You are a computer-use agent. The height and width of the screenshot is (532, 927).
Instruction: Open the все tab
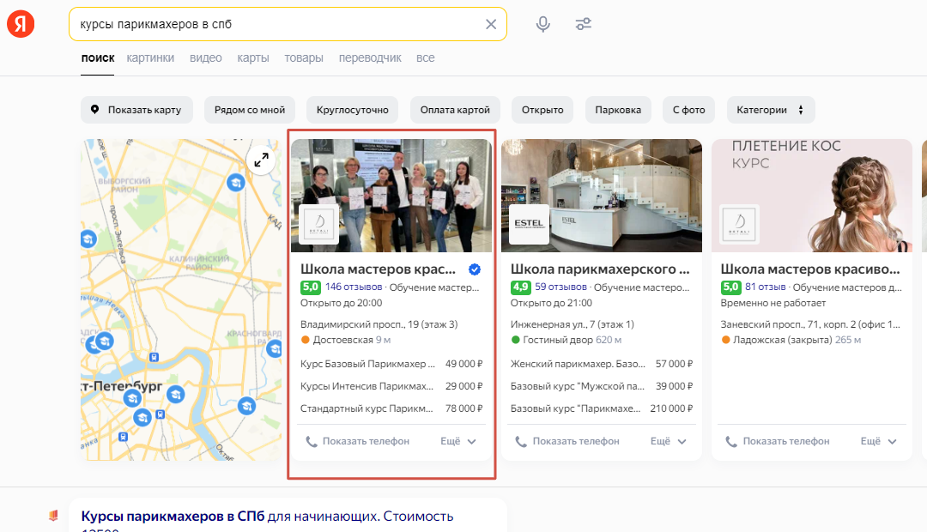(425, 58)
